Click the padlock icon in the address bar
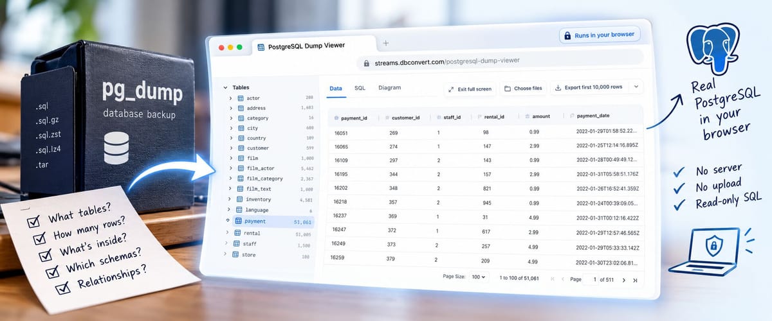 click(x=367, y=63)
